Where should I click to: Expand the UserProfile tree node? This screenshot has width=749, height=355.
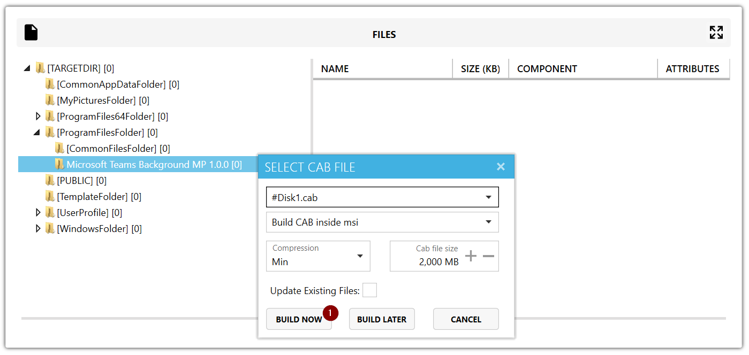[x=37, y=212]
